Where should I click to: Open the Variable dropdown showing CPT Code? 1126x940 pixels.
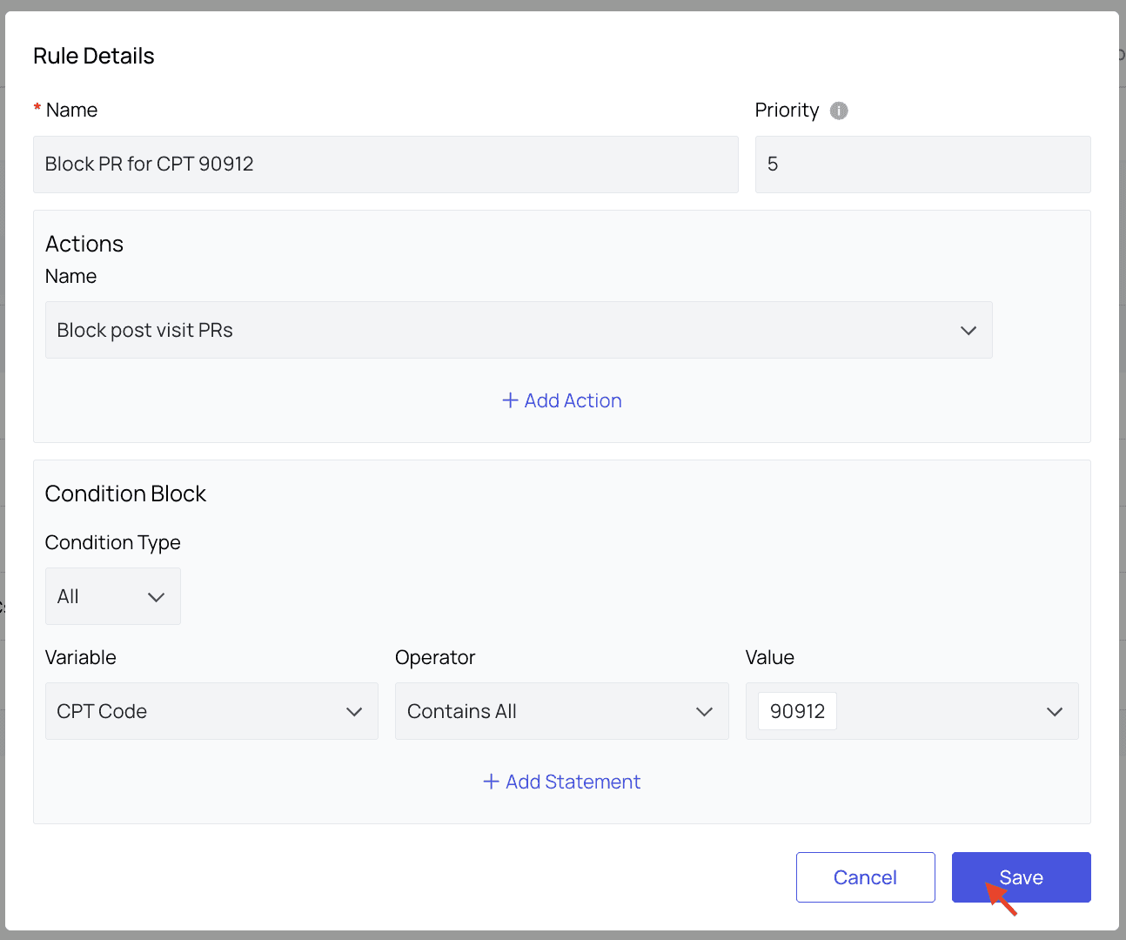coord(211,711)
